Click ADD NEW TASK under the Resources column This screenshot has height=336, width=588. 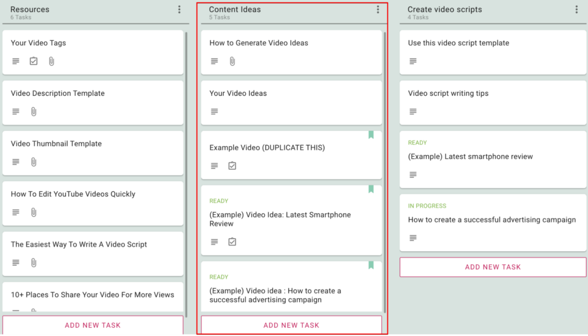[92, 325]
